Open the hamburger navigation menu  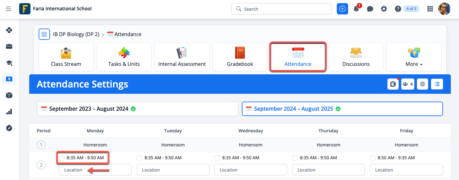click(x=8, y=9)
